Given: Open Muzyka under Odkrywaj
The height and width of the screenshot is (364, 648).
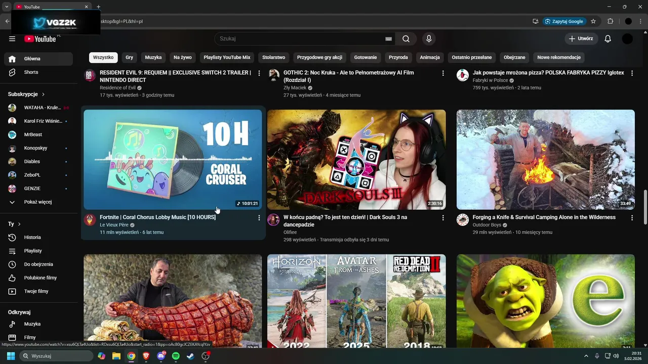Looking at the screenshot, I should tap(38, 324).
